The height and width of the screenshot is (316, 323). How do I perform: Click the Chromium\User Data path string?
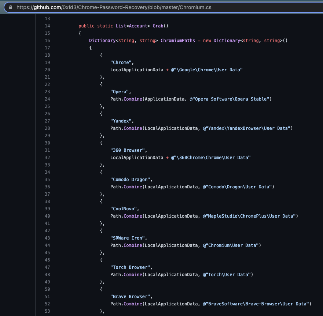231,245
